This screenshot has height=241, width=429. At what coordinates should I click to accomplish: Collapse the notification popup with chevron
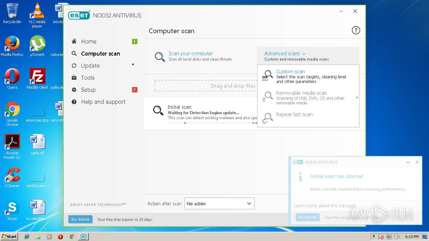tap(408, 162)
